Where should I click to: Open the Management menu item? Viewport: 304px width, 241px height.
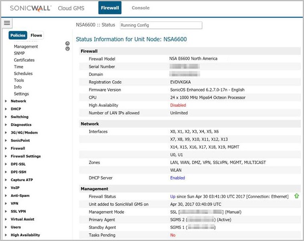tap(26, 47)
